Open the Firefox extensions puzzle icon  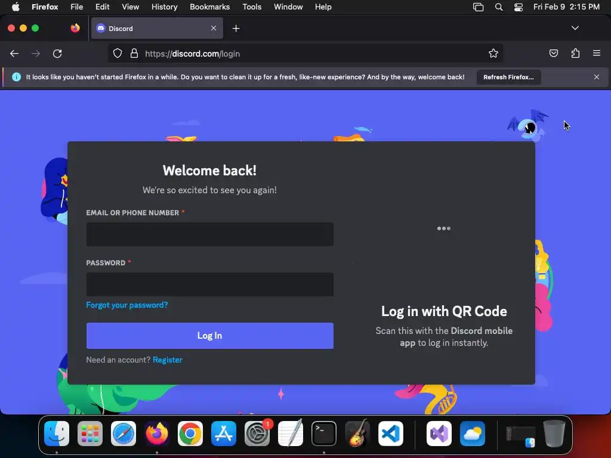click(575, 53)
